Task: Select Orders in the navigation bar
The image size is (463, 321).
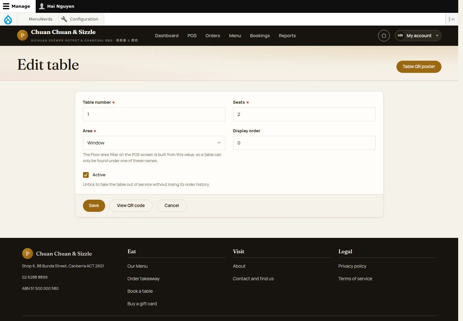Action: pyautogui.click(x=213, y=36)
